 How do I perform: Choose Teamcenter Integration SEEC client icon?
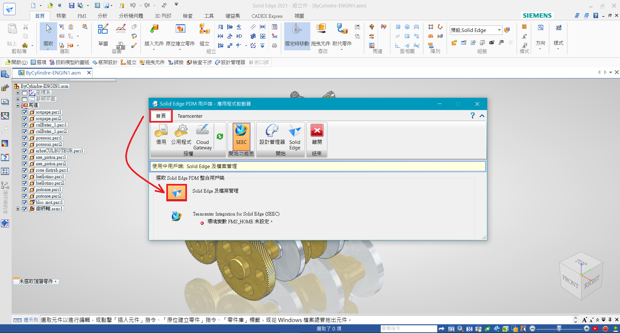click(x=176, y=216)
